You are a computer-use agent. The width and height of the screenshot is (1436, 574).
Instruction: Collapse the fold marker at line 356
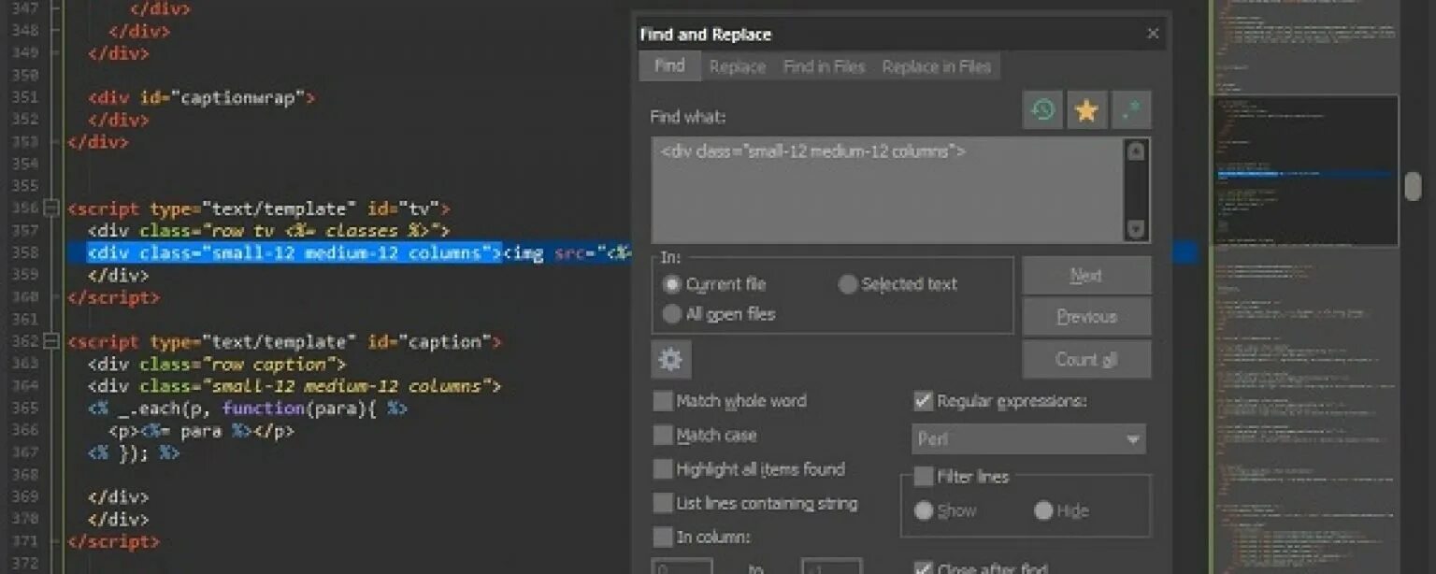(x=51, y=208)
